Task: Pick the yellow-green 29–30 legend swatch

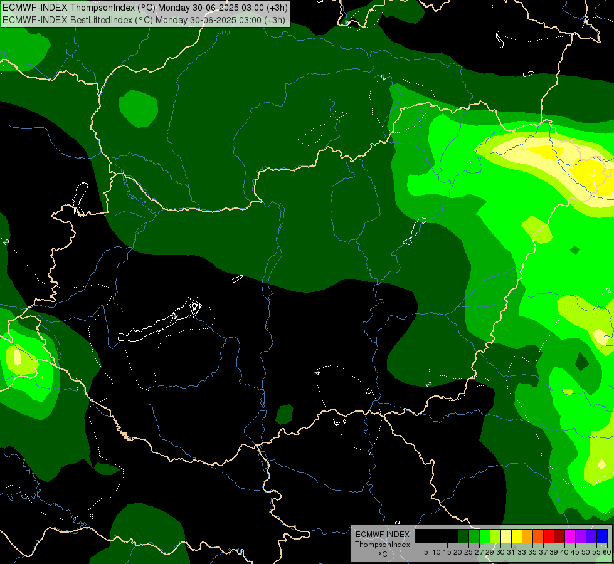Action: tap(495, 536)
